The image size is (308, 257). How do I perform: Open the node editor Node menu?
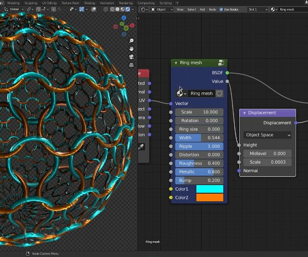coord(213,9)
